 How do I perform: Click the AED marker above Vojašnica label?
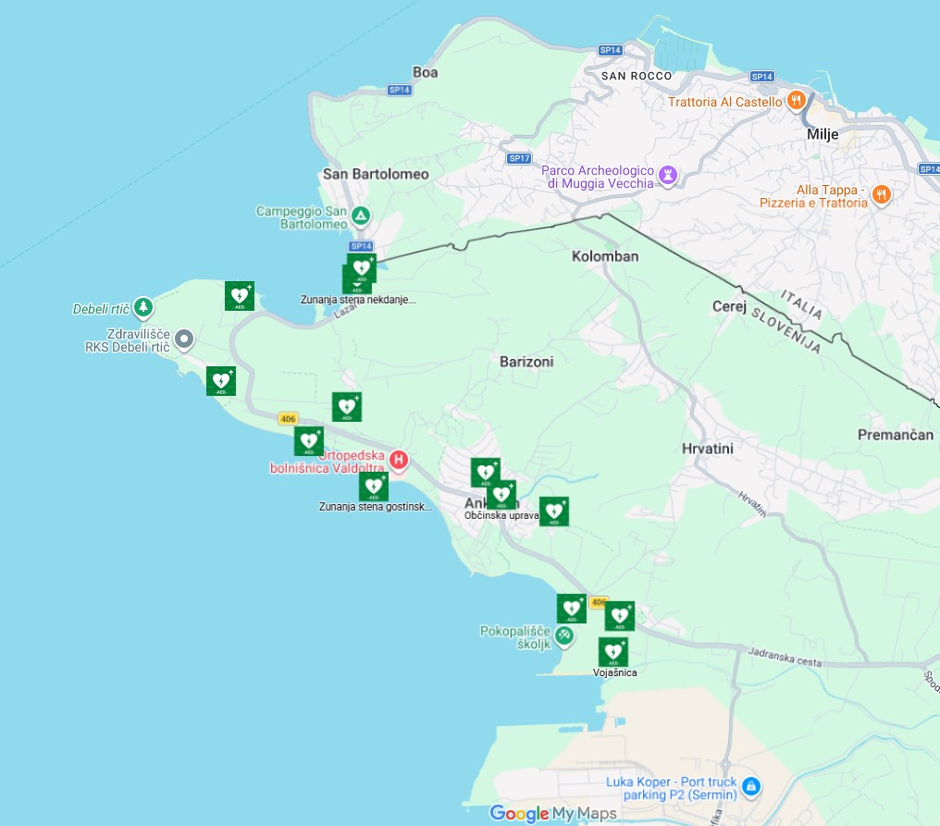pos(613,651)
